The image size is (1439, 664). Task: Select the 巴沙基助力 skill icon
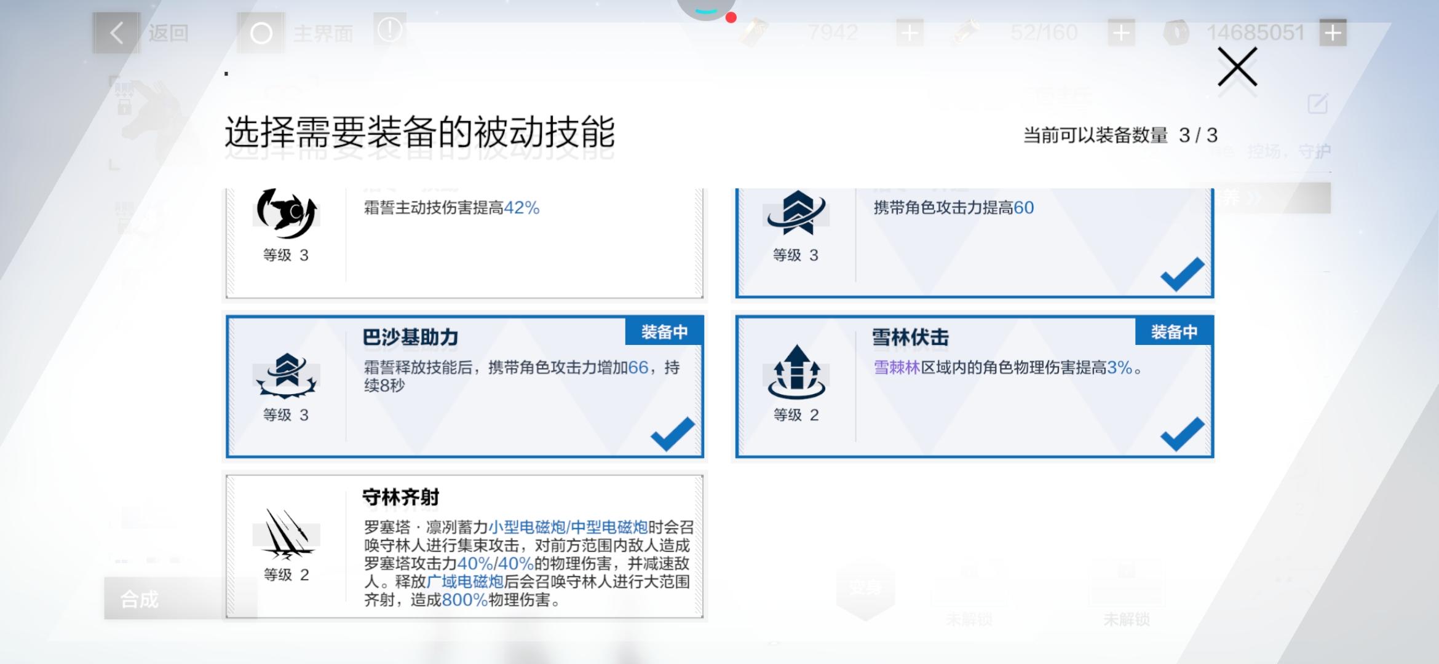click(286, 375)
